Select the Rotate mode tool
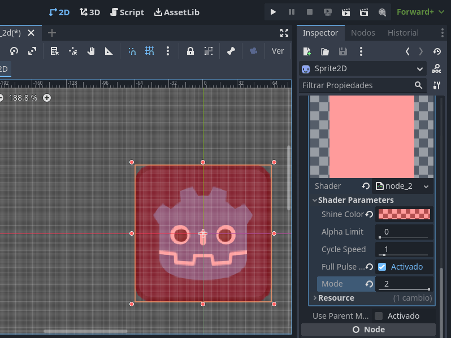451x338 pixels. 14,51
